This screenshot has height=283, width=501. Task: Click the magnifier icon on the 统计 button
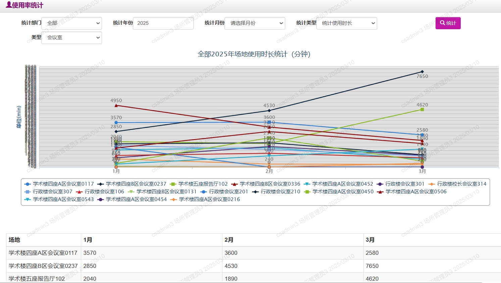point(443,23)
